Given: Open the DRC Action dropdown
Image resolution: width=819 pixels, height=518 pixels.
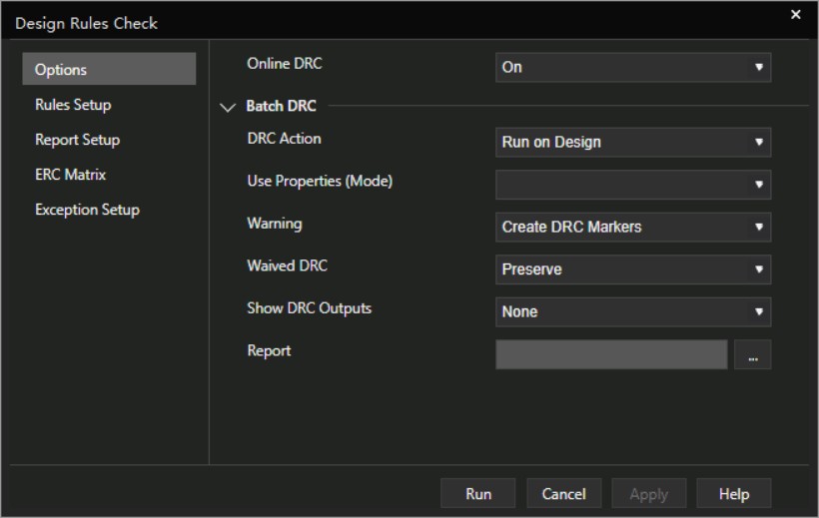Looking at the screenshot, I should click(x=633, y=142).
